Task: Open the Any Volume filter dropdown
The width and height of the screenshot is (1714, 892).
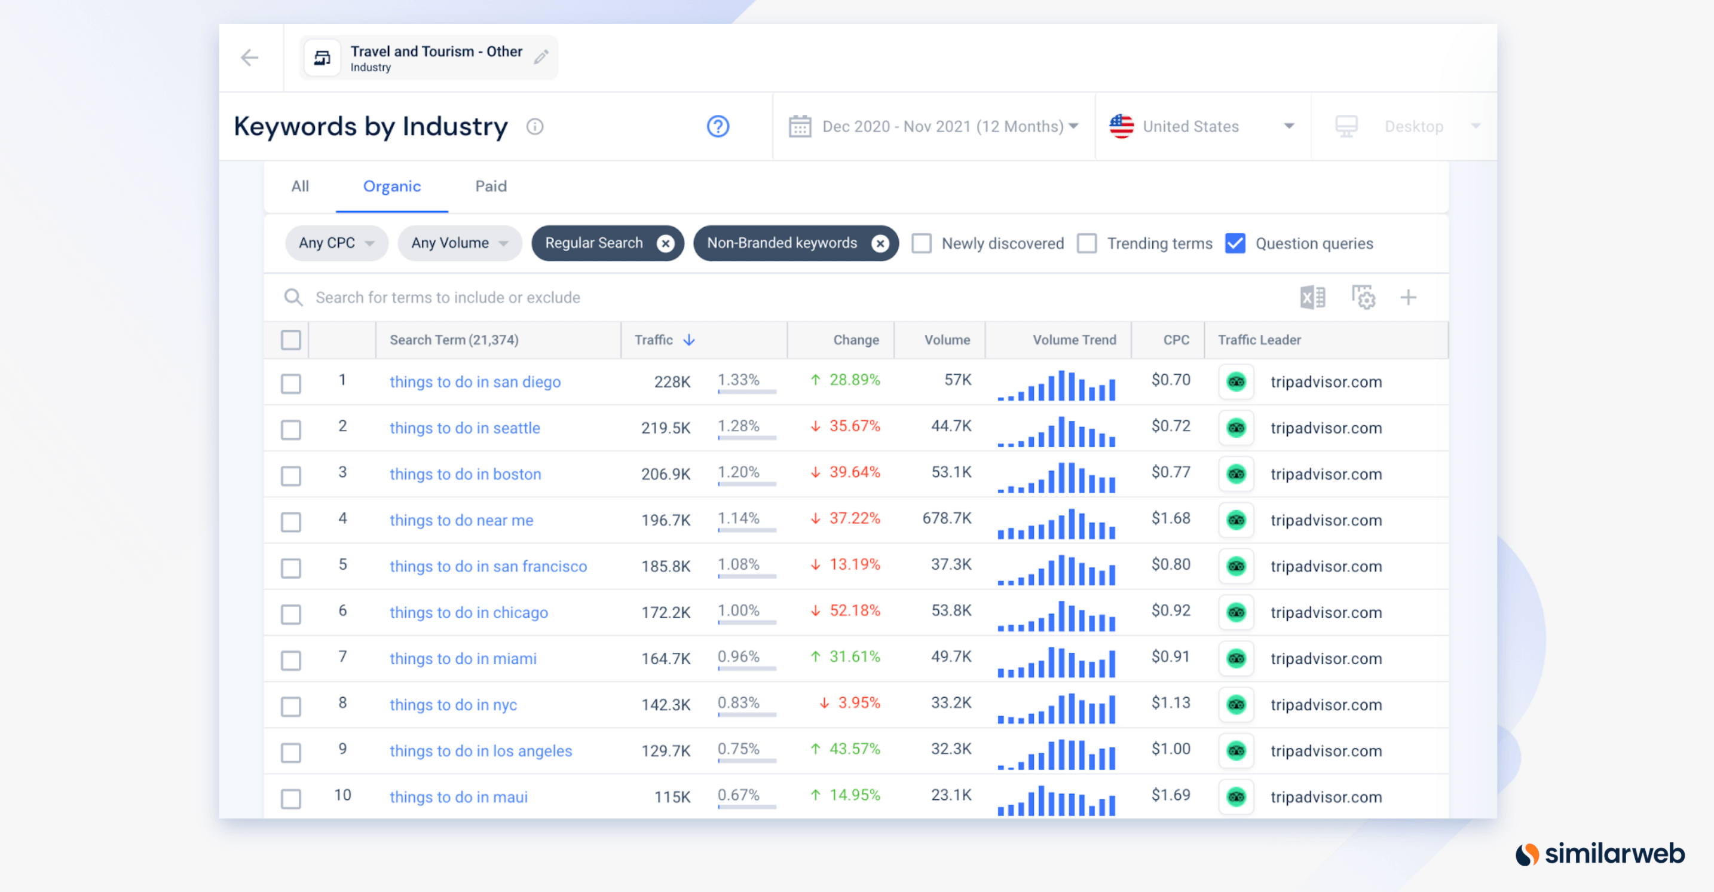Action: coord(460,244)
